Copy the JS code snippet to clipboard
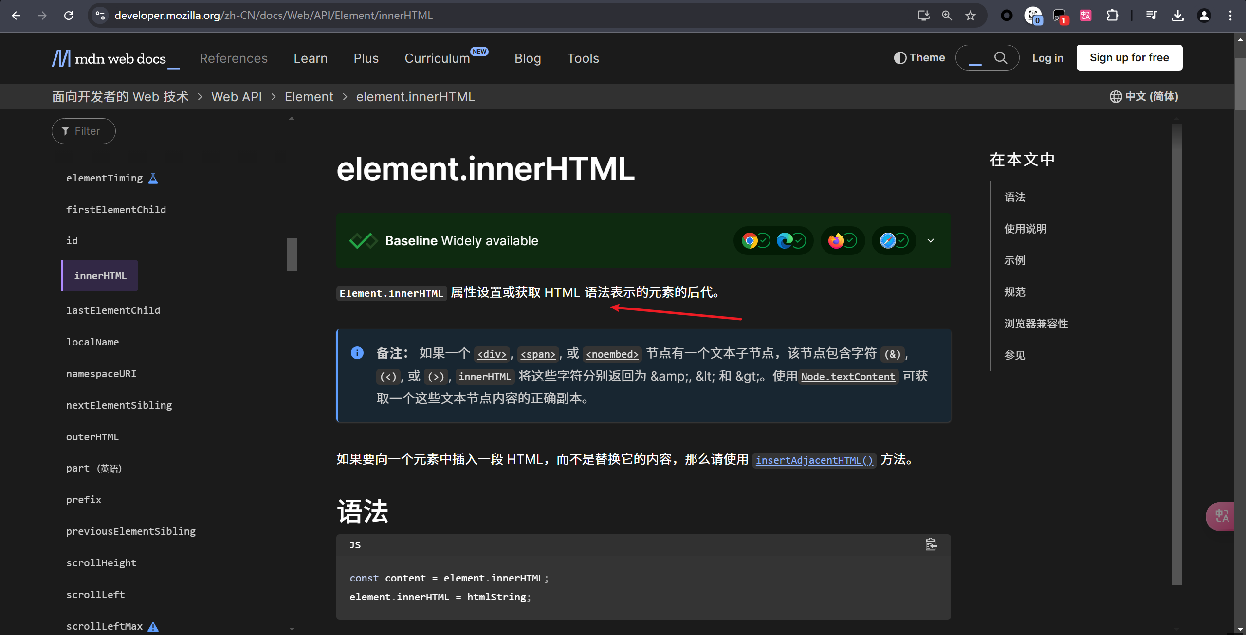Image resolution: width=1246 pixels, height=635 pixels. pyautogui.click(x=931, y=544)
